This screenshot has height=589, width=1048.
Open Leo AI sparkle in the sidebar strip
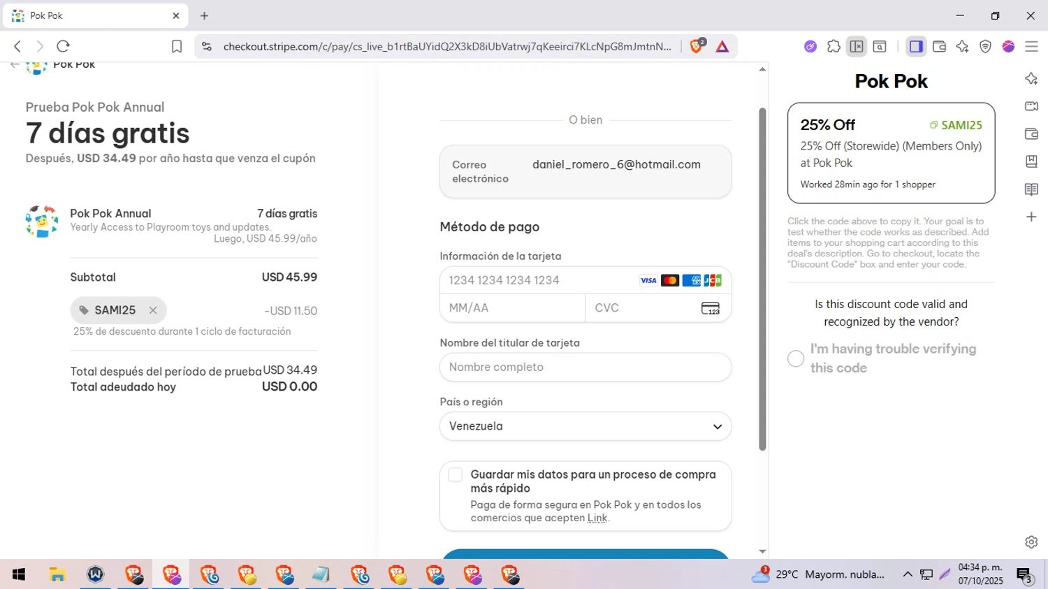pyautogui.click(x=1031, y=78)
